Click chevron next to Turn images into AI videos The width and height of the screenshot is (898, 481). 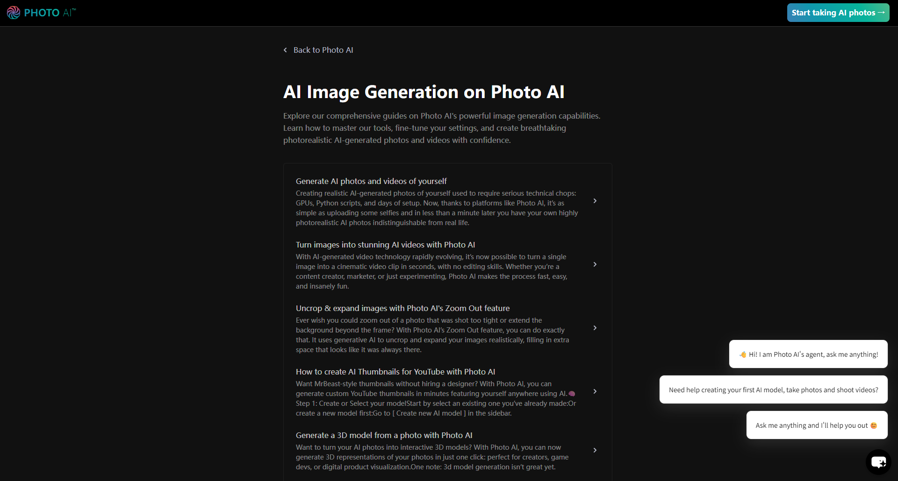pos(595,264)
